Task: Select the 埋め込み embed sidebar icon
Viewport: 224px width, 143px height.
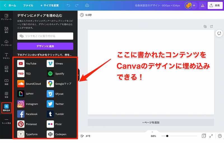Action: [x=6, y=108]
